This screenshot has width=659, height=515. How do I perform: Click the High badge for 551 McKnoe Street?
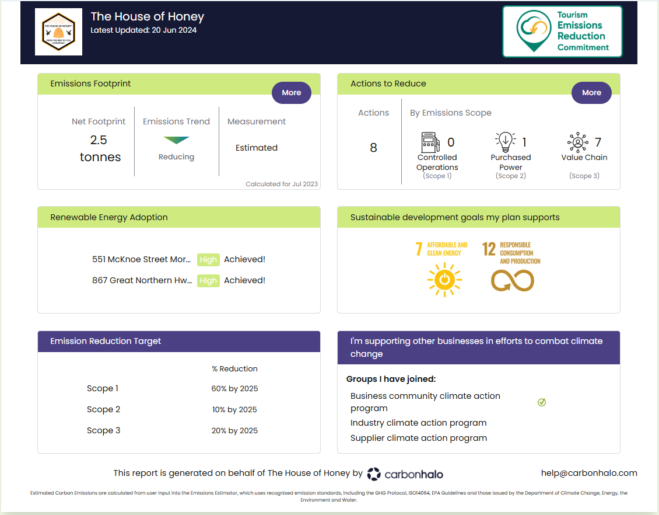coord(208,259)
